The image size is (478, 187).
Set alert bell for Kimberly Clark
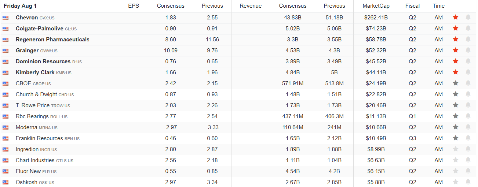click(468, 72)
